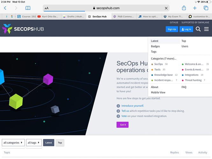Screen dimensions: 212x159
Task: Click the Sign Up button
Action: click(172, 29)
